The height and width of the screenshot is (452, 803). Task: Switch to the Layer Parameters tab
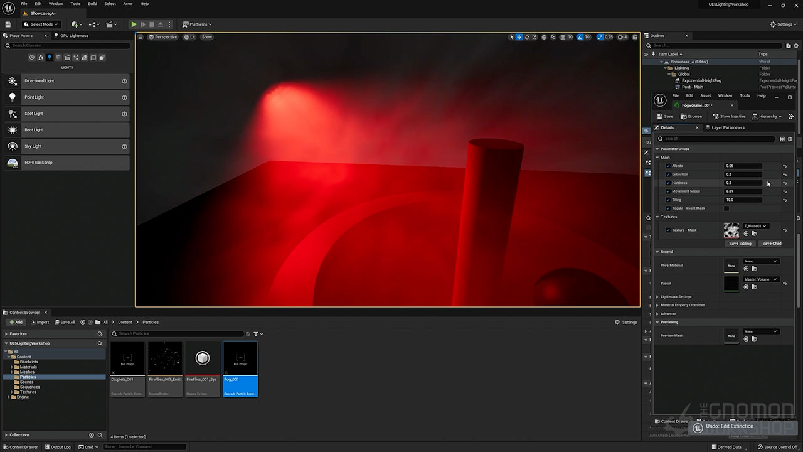(x=727, y=127)
